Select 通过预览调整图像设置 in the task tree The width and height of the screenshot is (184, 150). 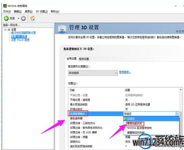(x=23, y=33)
